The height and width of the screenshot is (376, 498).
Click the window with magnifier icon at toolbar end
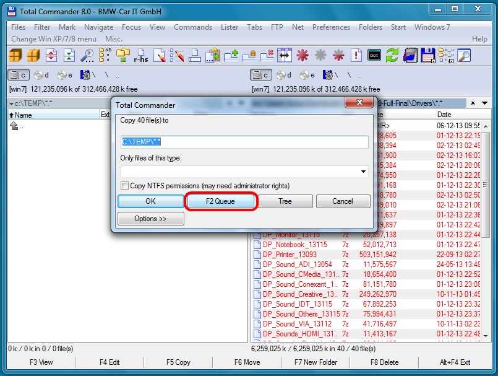464,55
